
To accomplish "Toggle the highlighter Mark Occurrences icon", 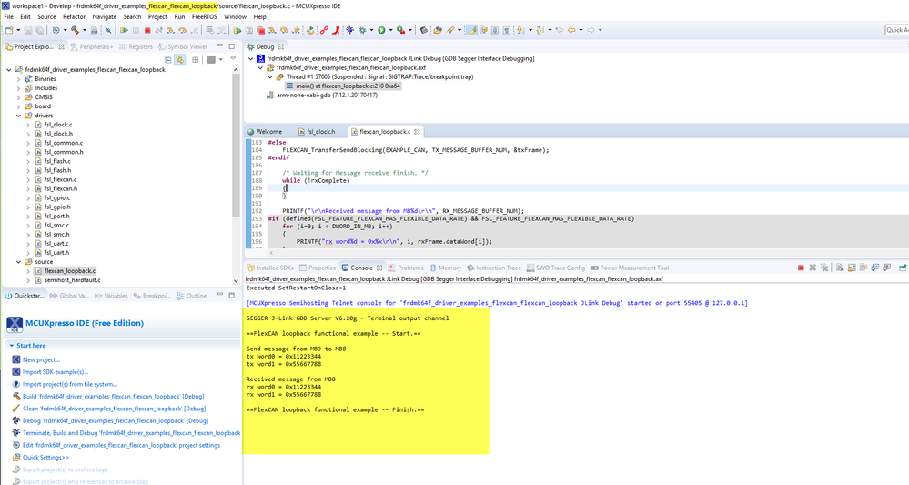I will [472, 30].
